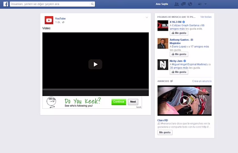This screenshot has width=238, height=153.
Task: Open '38 amigos más' link
Action: pos(179,68)
